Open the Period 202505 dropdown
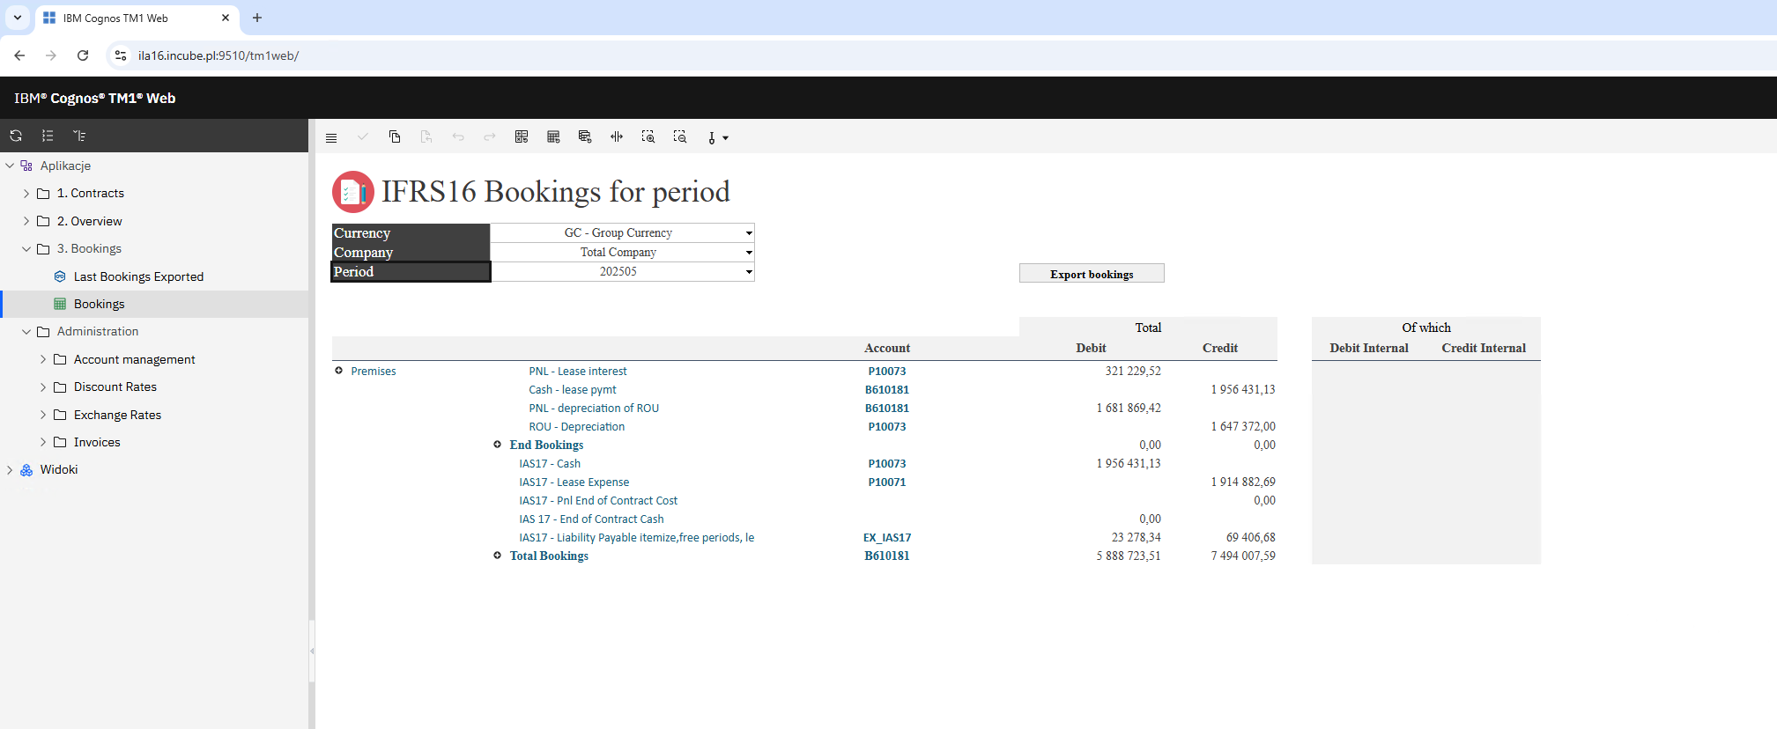The image size is (1777, 729). pos(749,272)
